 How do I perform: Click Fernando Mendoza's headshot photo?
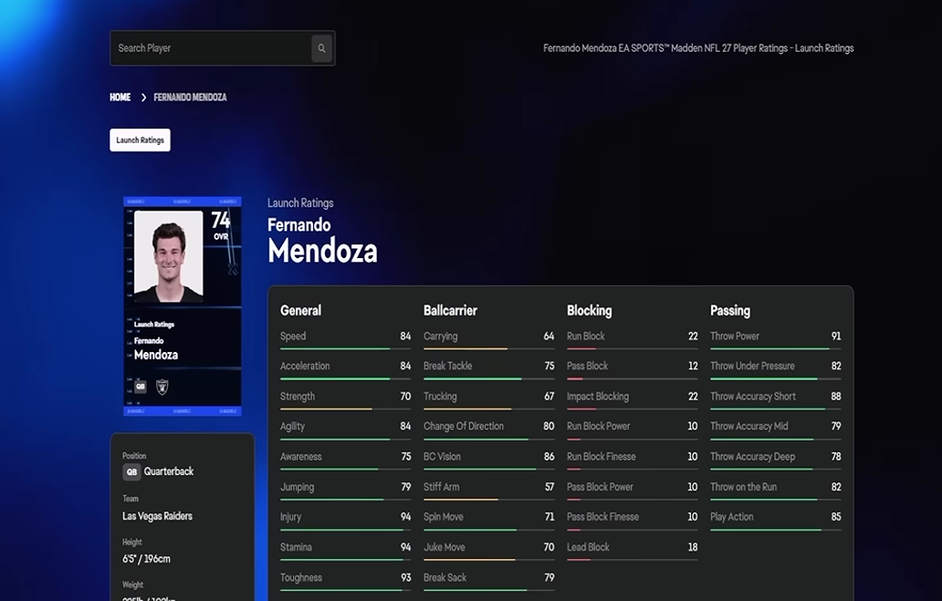169,255
